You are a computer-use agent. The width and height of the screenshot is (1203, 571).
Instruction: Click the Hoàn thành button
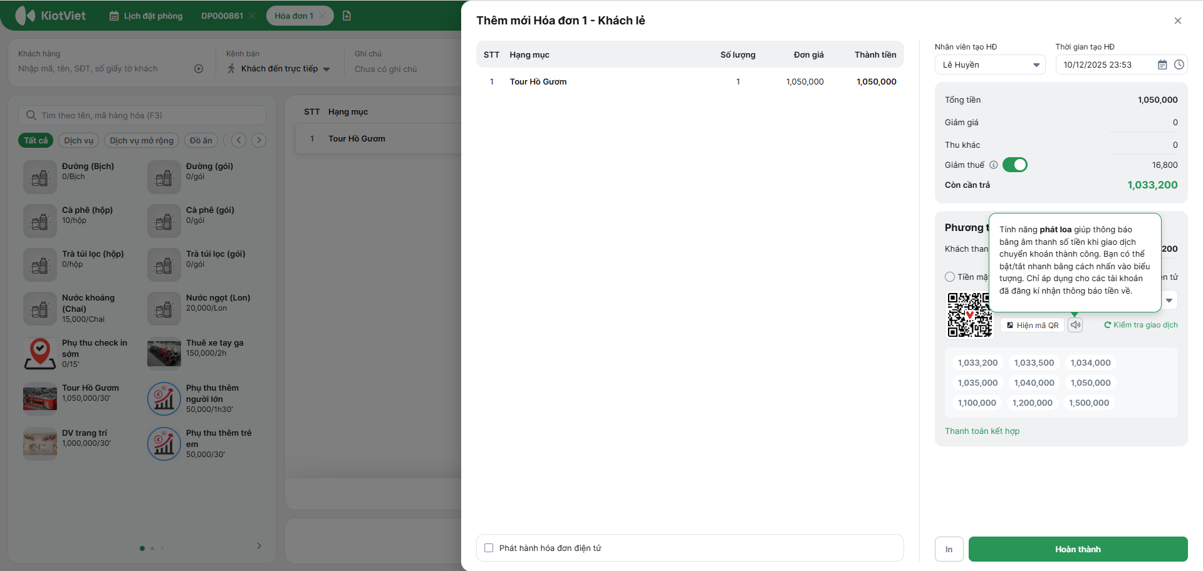pyautogui.click(x=1078, y=549)
